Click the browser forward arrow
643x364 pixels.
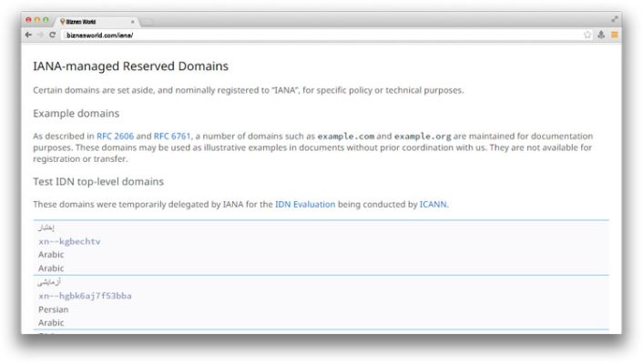(x=40, y=34)
